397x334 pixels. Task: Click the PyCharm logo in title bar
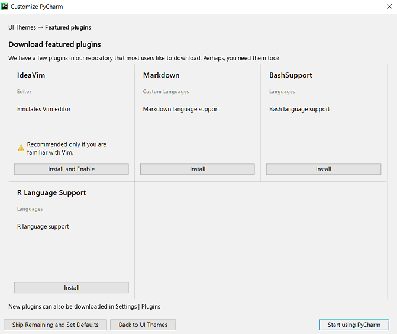coord(5,7)
